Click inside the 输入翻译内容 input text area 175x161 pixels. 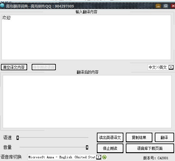(86, 37)
